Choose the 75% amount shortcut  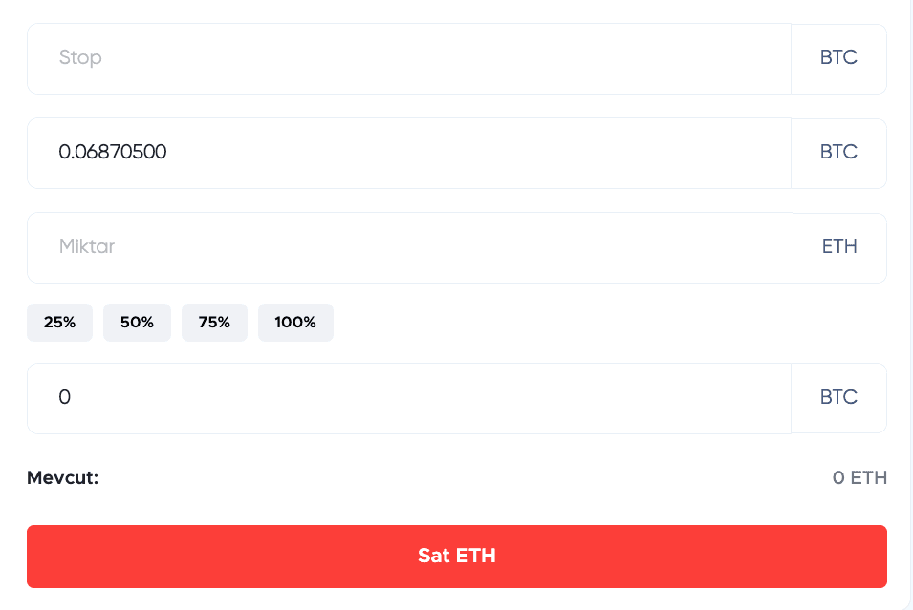point(214,323)
